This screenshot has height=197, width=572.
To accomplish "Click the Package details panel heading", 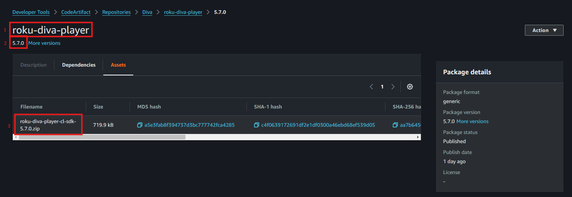I will click(467, 72).
